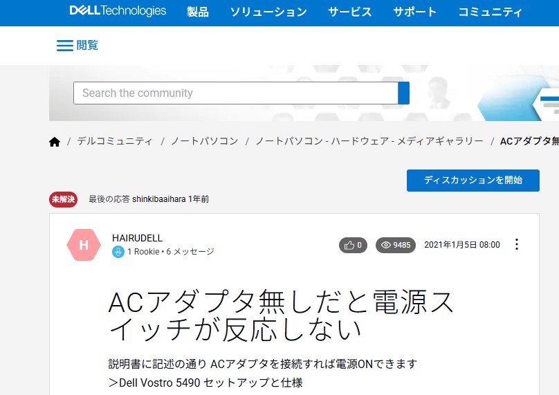Click the ディスカッションを開始 button
This screenshot has height=395, width=559.
(x=473, y=180)
